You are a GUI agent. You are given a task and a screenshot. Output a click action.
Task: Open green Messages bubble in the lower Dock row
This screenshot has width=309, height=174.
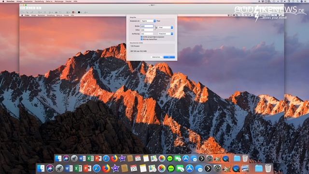pos(171,168)
